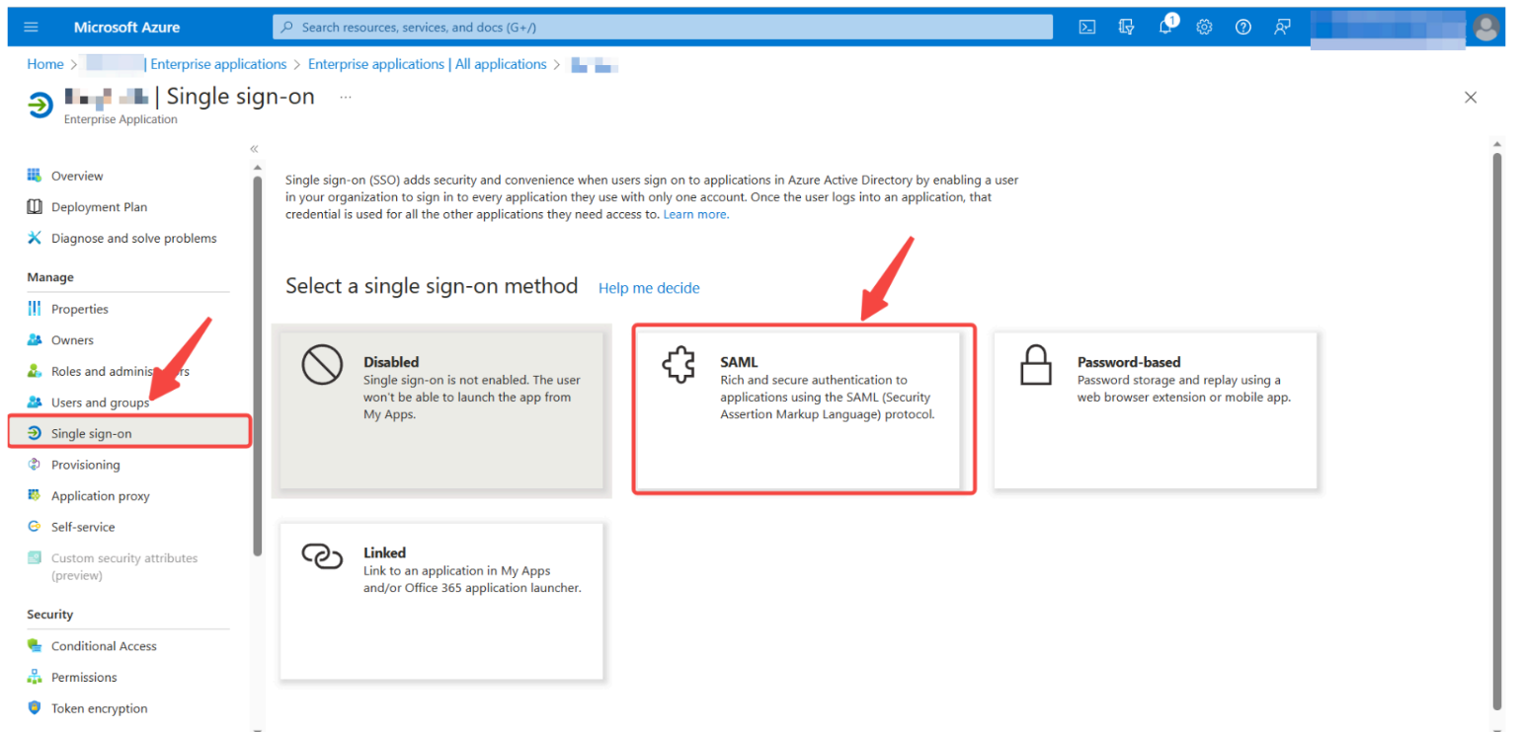The width and height of the screenshot is (1520, 732).
Task: Open Cloud Shell icon in top bar
Action: [x=1087, y=28]
